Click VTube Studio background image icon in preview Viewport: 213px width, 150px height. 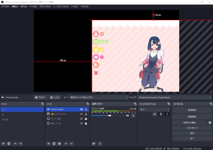tap(96, 42)
